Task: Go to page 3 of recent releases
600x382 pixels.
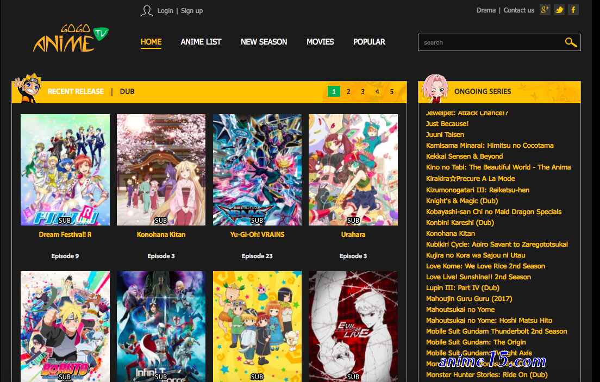Action: pyautogui.click(x=362, y=91)
